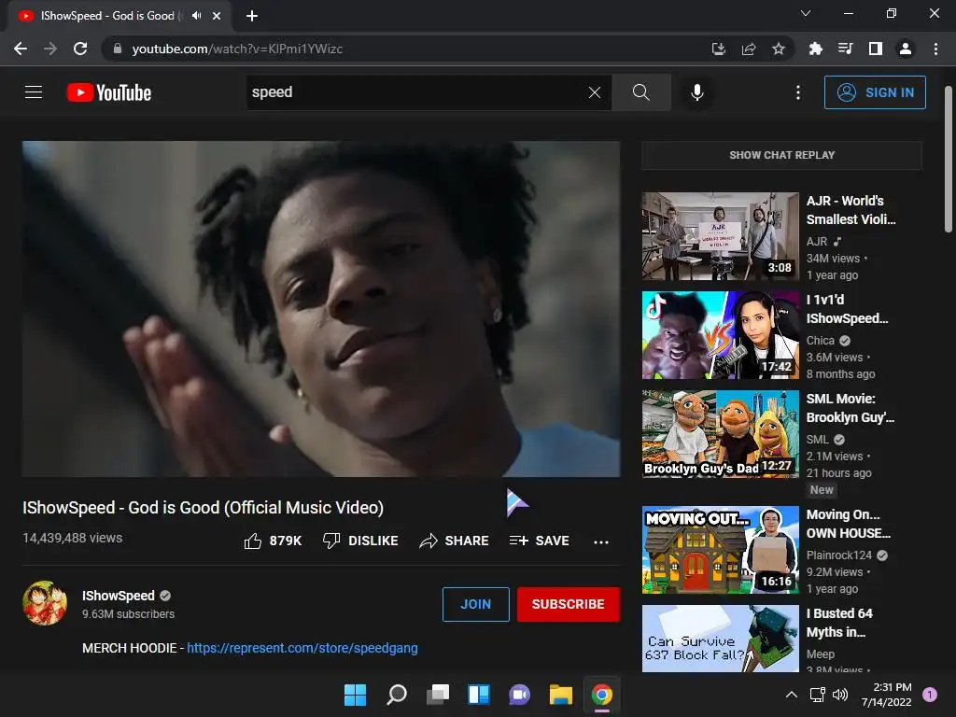The image size is (956, 717).
Task: Save video to playlist with SAVE
Action: 540,541
